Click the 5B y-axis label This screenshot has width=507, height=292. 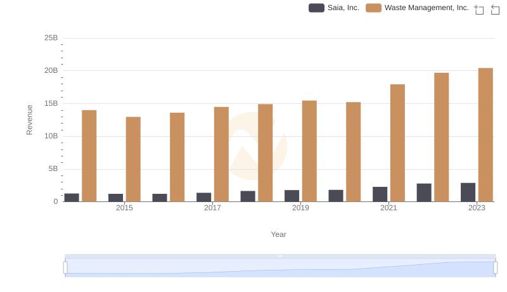click(x=53, y=169)
